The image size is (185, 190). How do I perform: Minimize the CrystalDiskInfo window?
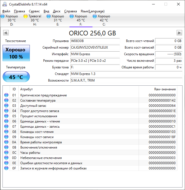click(x=153, y=4)
